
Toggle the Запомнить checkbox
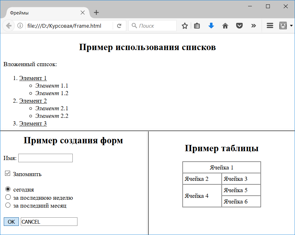[8, 173]
